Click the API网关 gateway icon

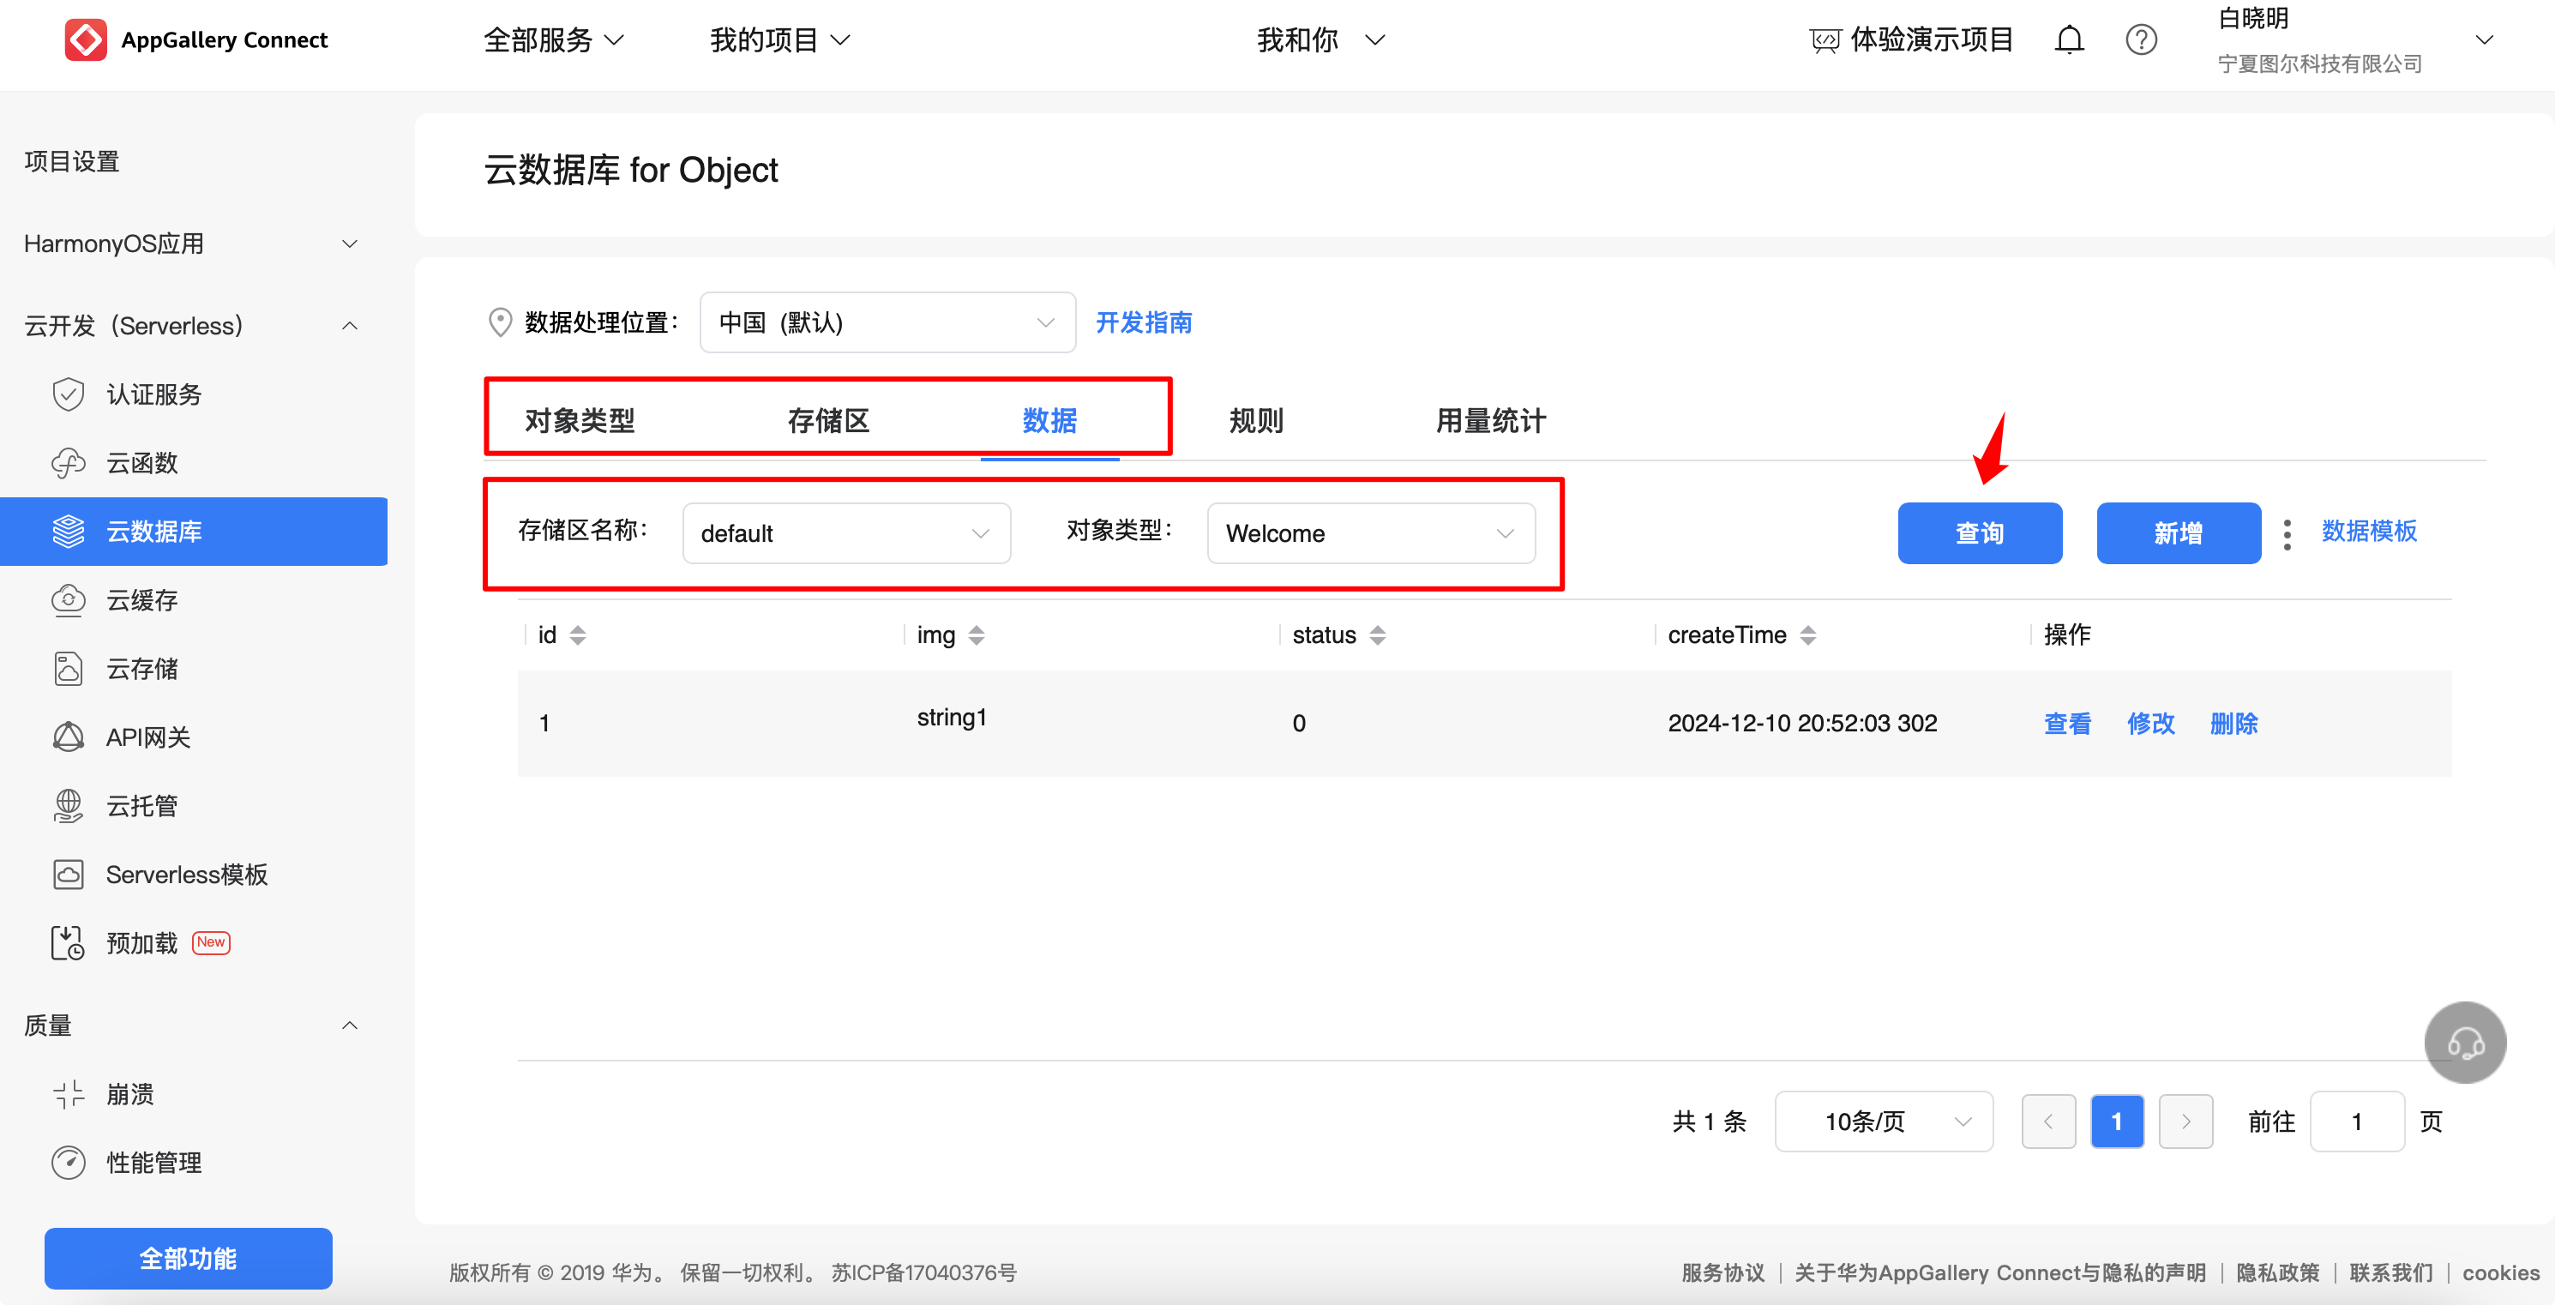[x=69, y=737]
